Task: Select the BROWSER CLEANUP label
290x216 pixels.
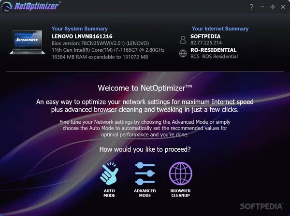Action: 180,193
